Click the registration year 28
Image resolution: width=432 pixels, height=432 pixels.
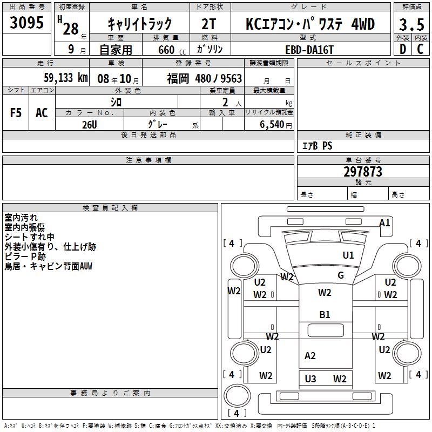click(71, 29)
